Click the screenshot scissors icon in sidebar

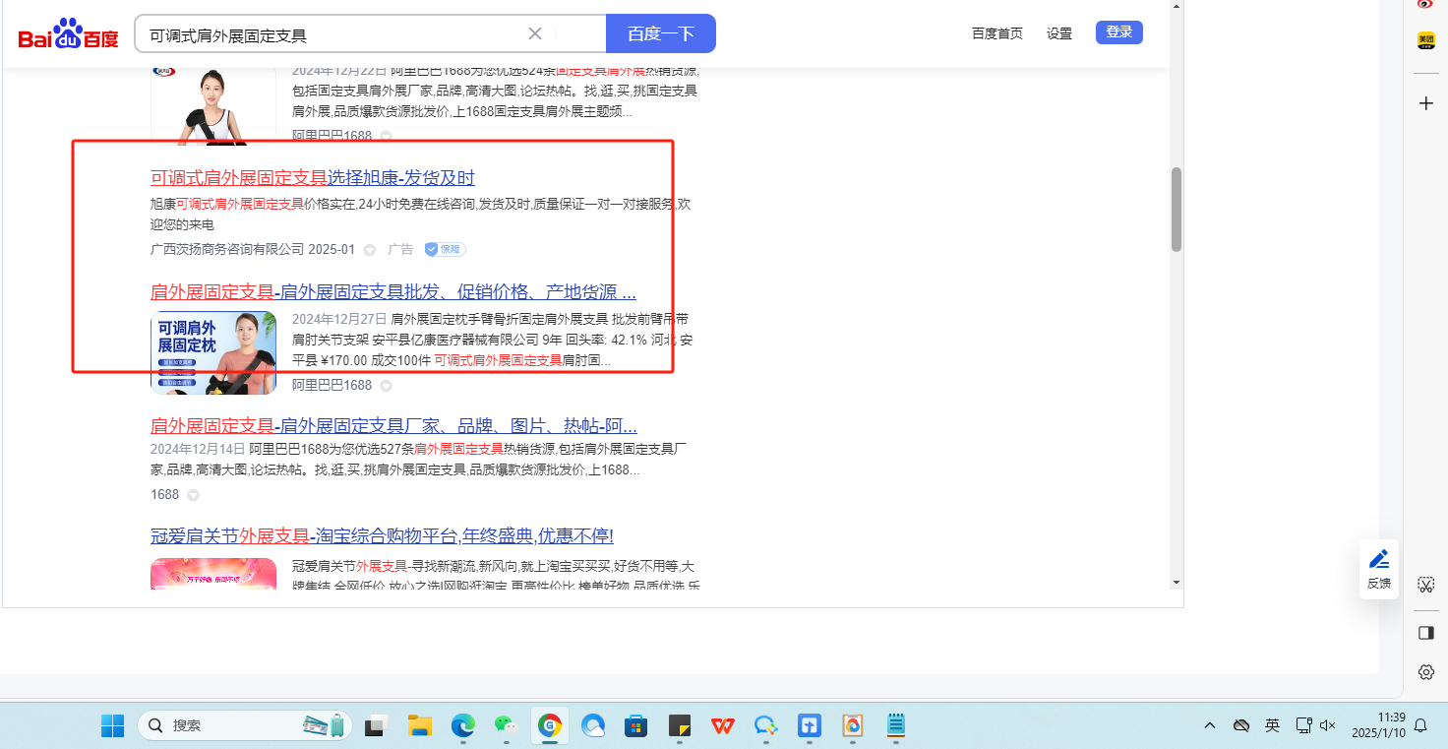(1425, 585)
